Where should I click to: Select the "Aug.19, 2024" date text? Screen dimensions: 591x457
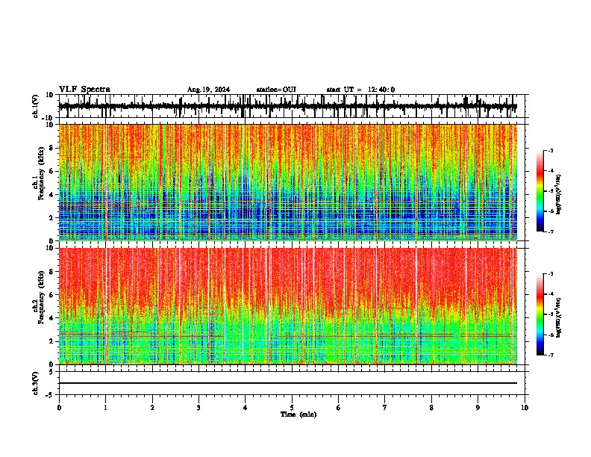[x=208, y=90]
